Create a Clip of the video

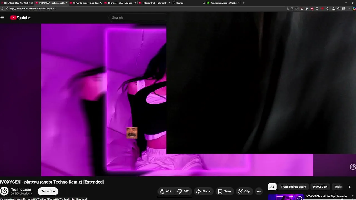click(244, 191)
